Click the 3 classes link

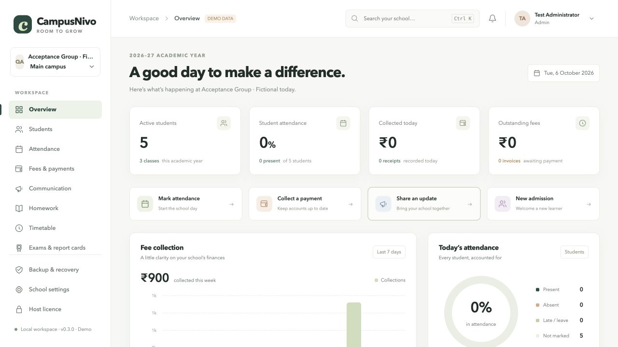[149, 161]
